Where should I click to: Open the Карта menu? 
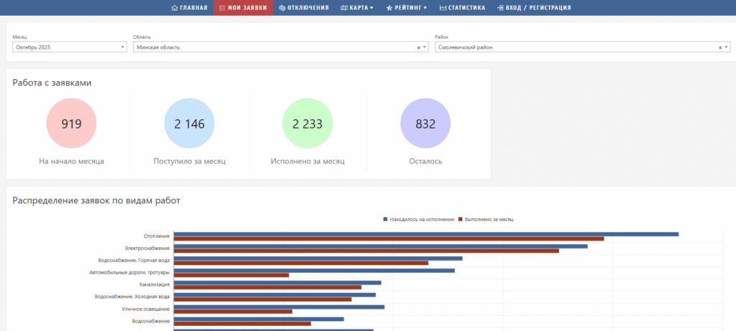point(361,8)
